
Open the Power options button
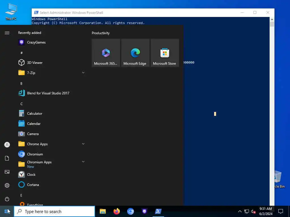tap(7, 199)
